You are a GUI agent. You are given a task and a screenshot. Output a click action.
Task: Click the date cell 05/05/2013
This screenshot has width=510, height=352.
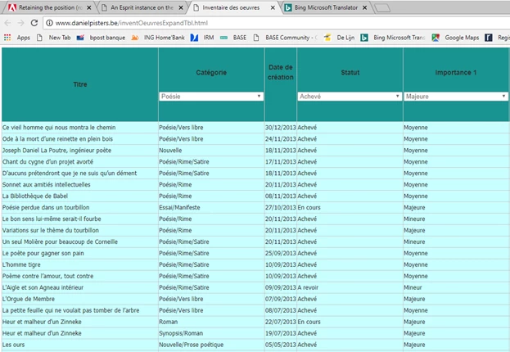280,345
